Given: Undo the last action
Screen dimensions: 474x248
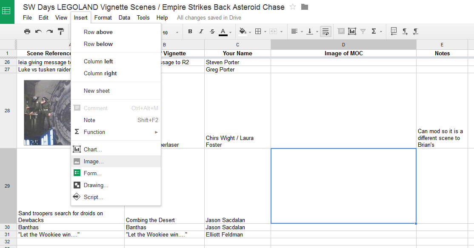Looking at the screenshot, I should point(38,31).
